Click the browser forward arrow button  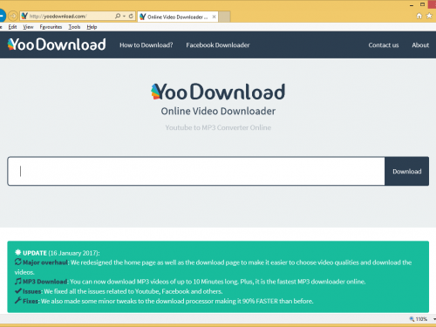coord(13,16)
